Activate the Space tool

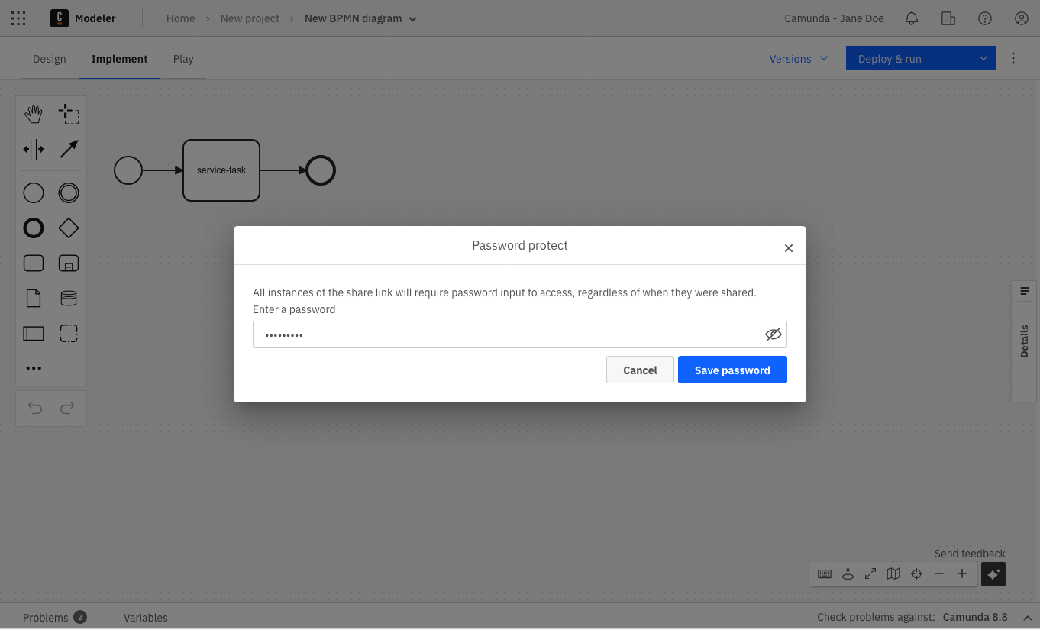tap(34, 149)
